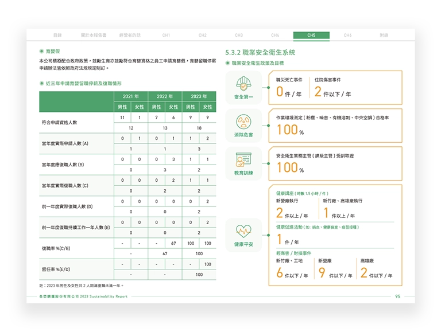Click the 前一年度實際復職人數 (D) row label

(67, 206)
